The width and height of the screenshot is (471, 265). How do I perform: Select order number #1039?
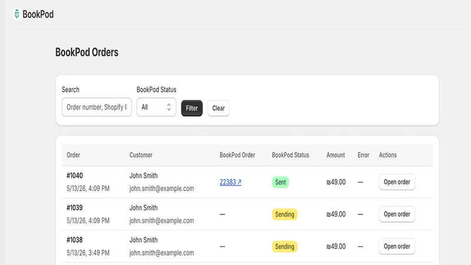(75, 208)
